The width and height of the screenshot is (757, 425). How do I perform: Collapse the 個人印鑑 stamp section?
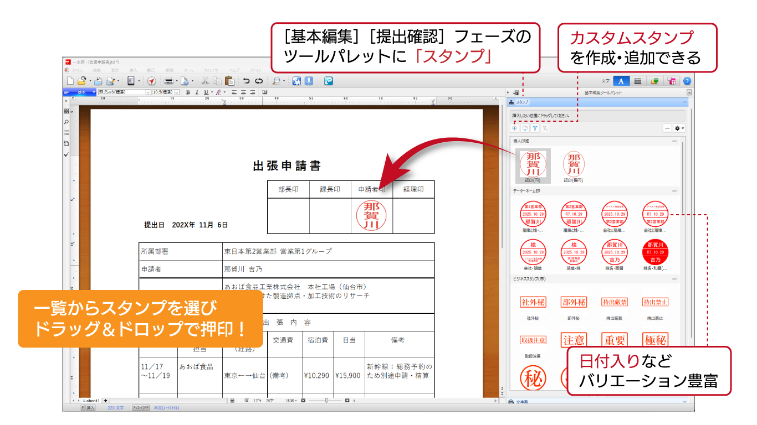coord(674,141)
